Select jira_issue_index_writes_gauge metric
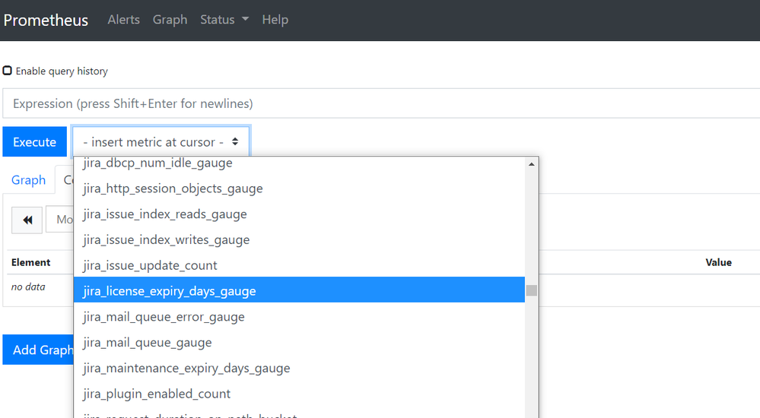 click(299, 239)
